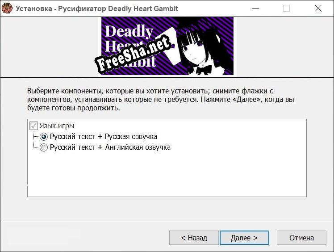The height and width of the screenshot is (252, 334).
Task: Select the Английская озвучка radio button
Action: [x=44, y=147]
